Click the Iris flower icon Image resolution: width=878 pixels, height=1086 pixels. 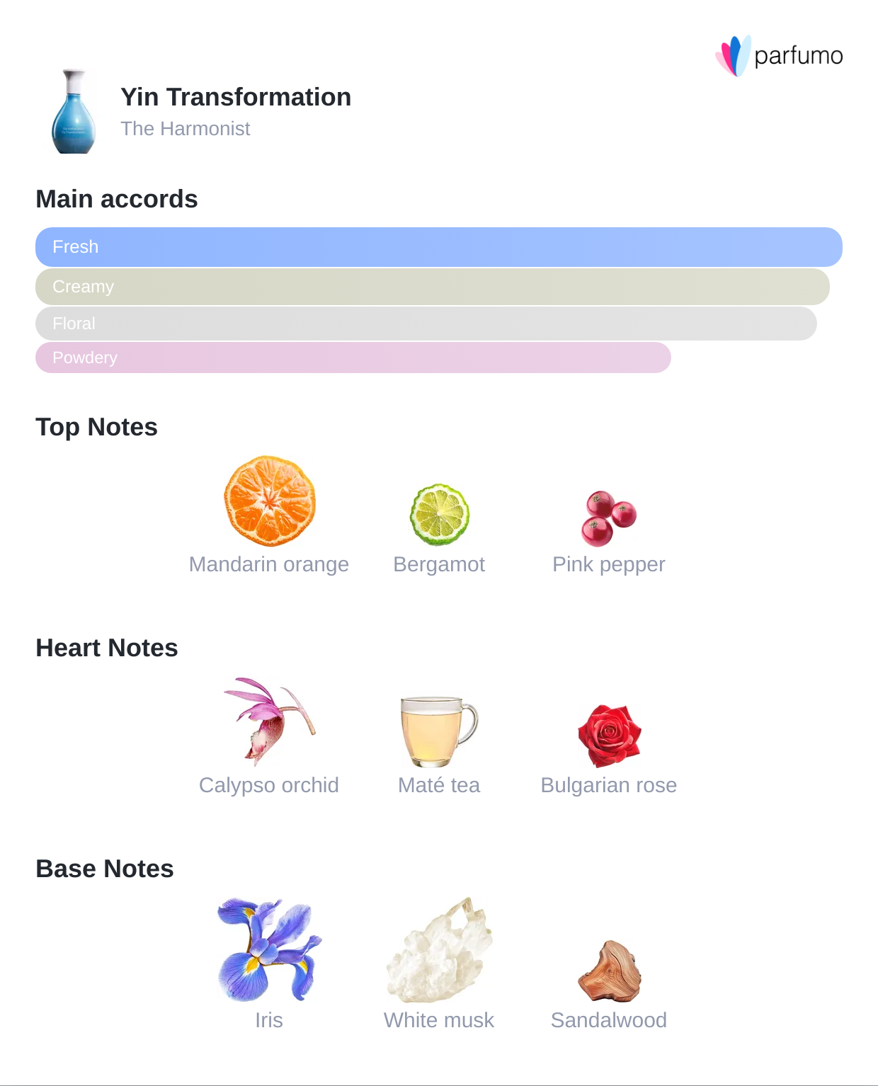(269, 949)
